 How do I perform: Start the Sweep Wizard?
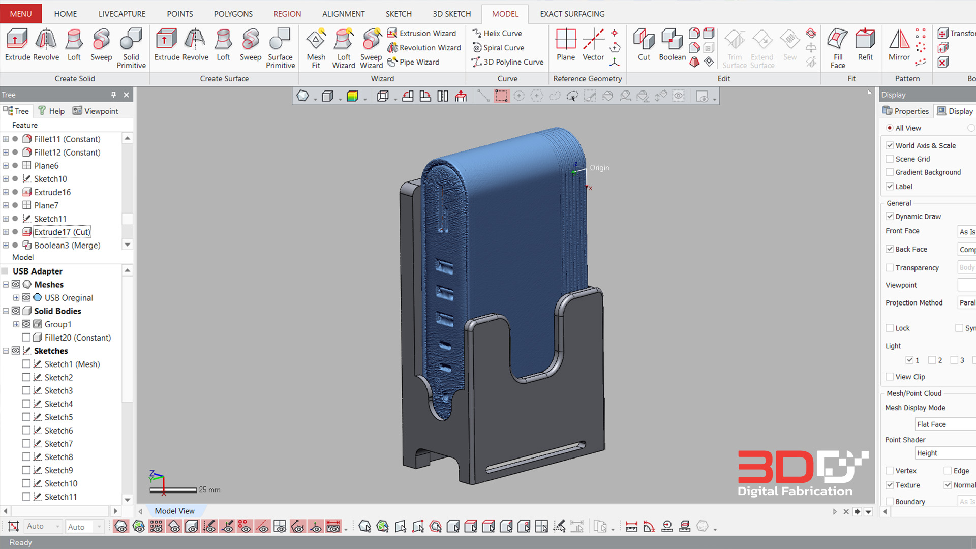pyautogui.click(x=371, y=48)
